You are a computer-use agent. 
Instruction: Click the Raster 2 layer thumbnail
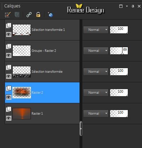coord(22,93)
